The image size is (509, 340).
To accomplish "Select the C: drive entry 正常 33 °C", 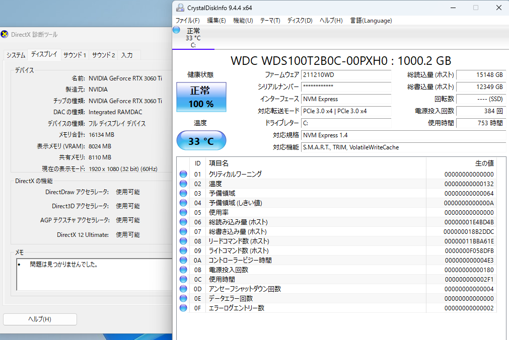I will [x=193, y=38].
